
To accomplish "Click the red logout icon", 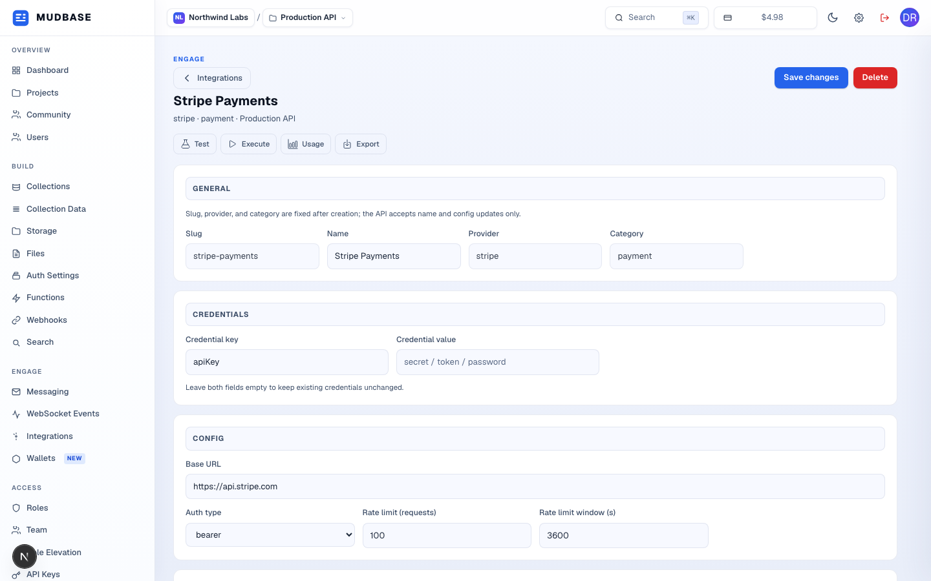I will point(884,17).
